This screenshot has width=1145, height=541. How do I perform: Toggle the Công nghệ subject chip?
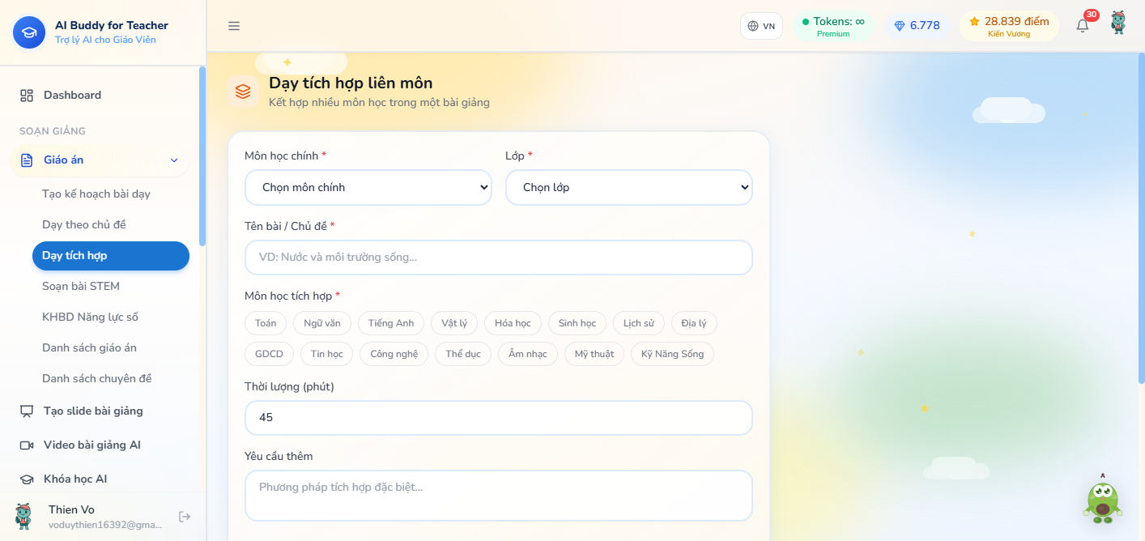pyautogui.click(x=394, y=354)
